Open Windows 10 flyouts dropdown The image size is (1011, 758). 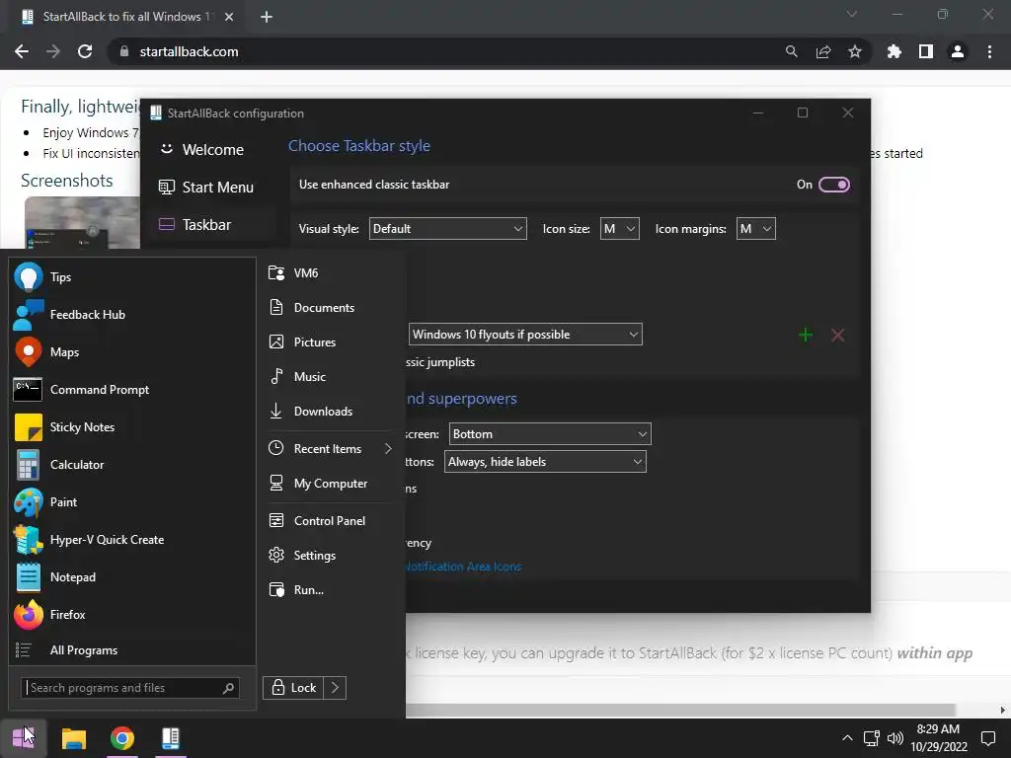(525, 335)
